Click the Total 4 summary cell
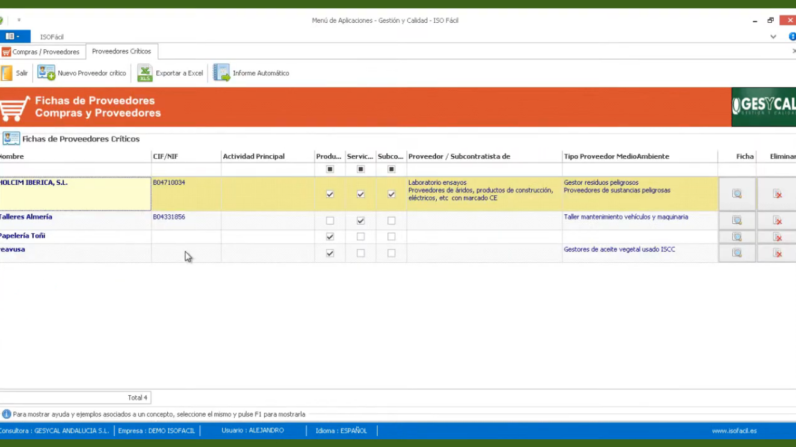 point(75,398)
